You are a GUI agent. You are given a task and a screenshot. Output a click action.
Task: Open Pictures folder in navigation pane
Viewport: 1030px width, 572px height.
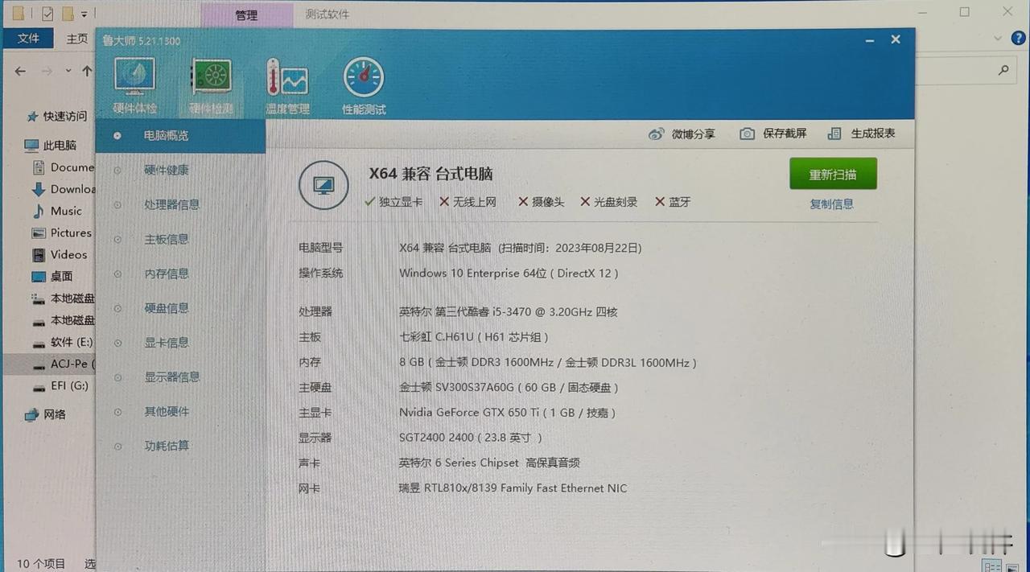(x=61, y=233)
